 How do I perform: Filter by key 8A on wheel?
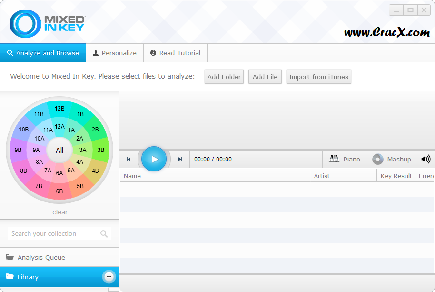pos(39,162)
